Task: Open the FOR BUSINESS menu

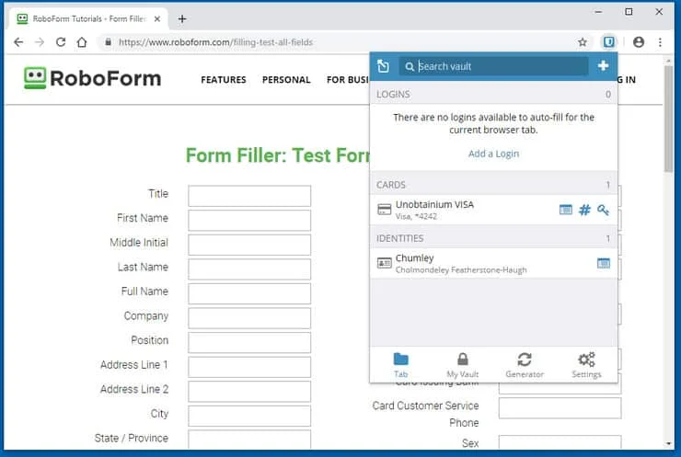Action: pos(348,80)
